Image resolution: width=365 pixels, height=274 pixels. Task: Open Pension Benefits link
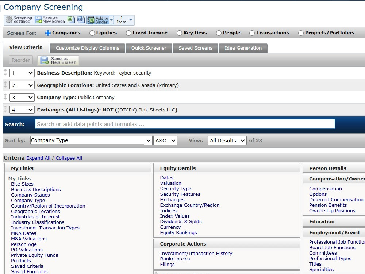click(x=328, y=205)
